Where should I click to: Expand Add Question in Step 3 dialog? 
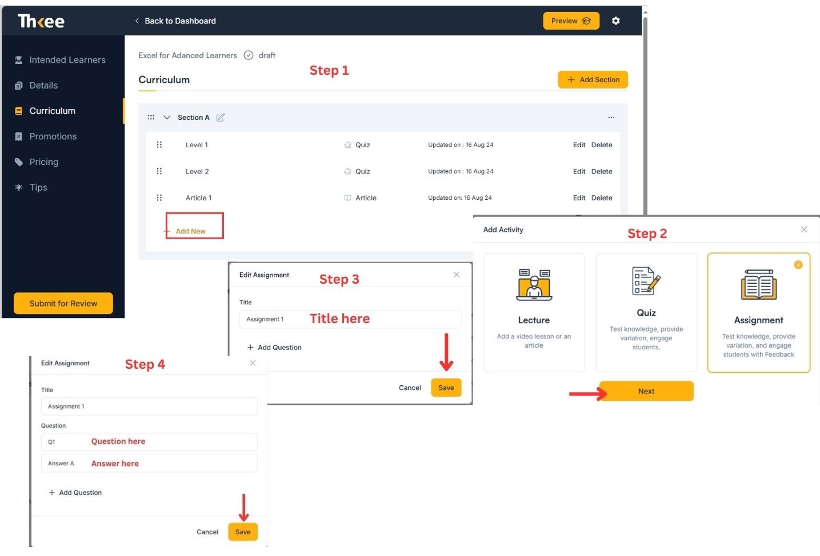coord(274,347)
